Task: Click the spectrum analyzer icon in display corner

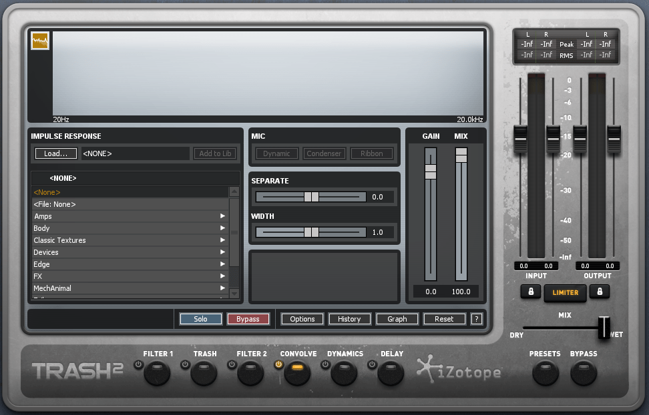Action: pos(40,41)
